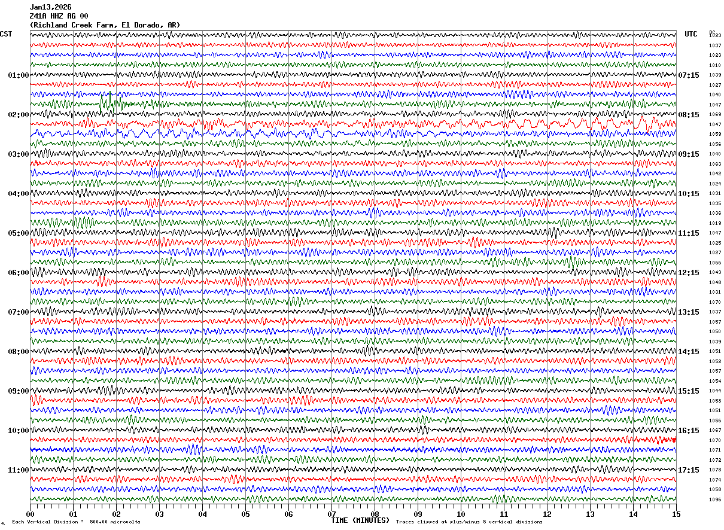Image resolution: width=724 pixels, height=530 pixels.
Task: Select the 05:00 CST time label
Action: click(19, 233)
